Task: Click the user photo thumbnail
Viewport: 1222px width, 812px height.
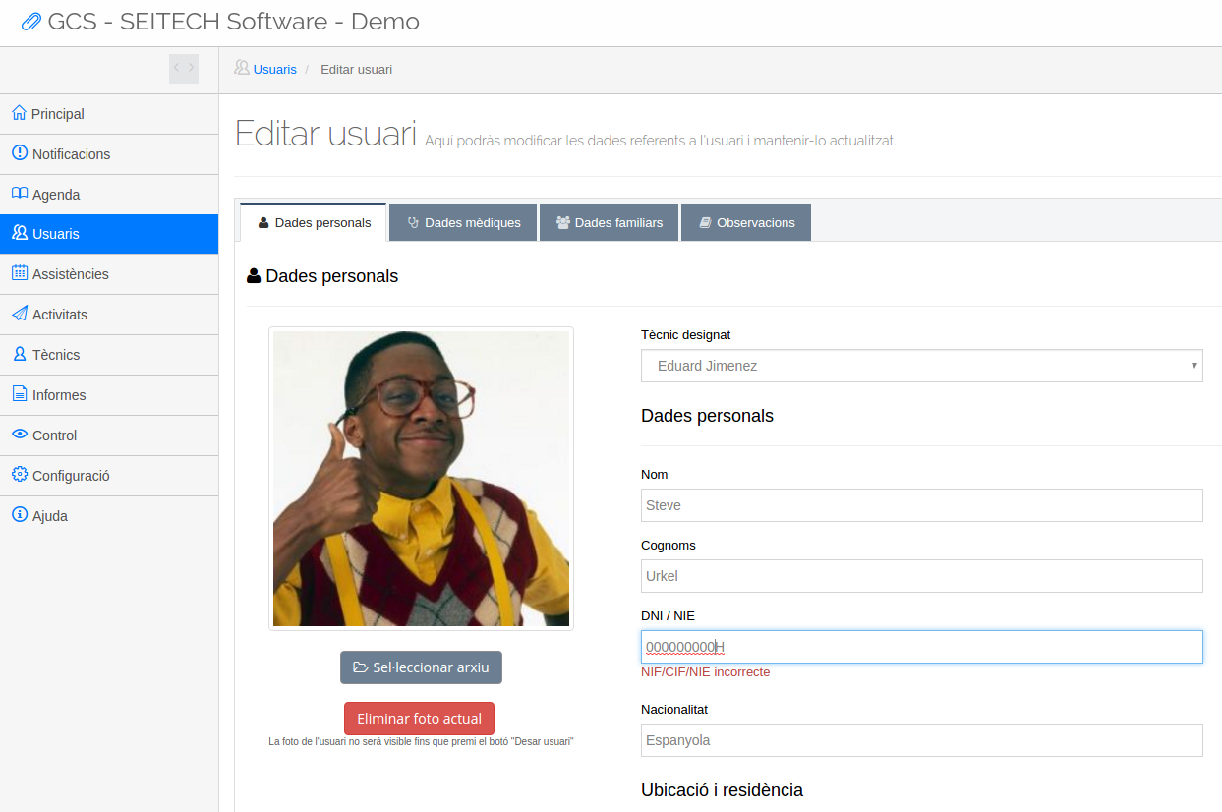Action: (421, 479)
